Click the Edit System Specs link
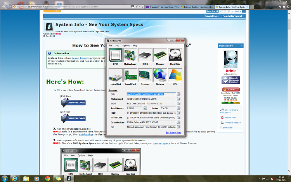 tap(173, 132)
